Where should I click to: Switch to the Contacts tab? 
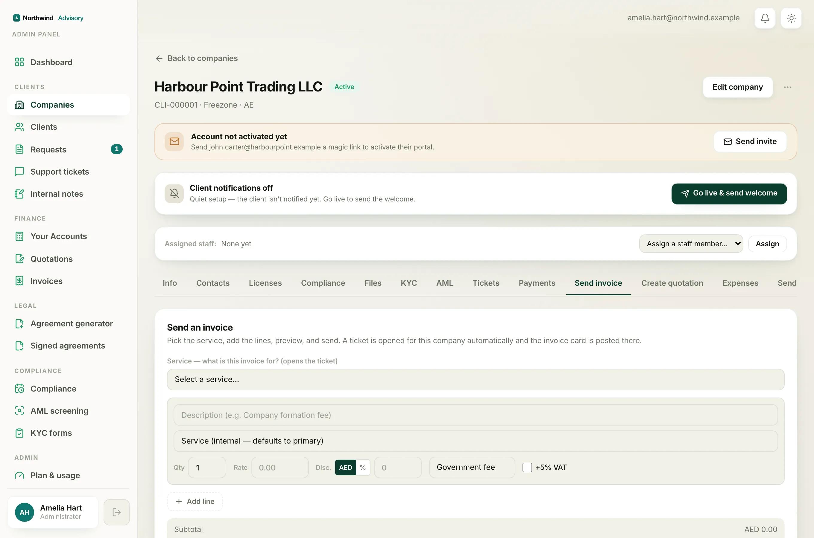[x=212, y=283]
